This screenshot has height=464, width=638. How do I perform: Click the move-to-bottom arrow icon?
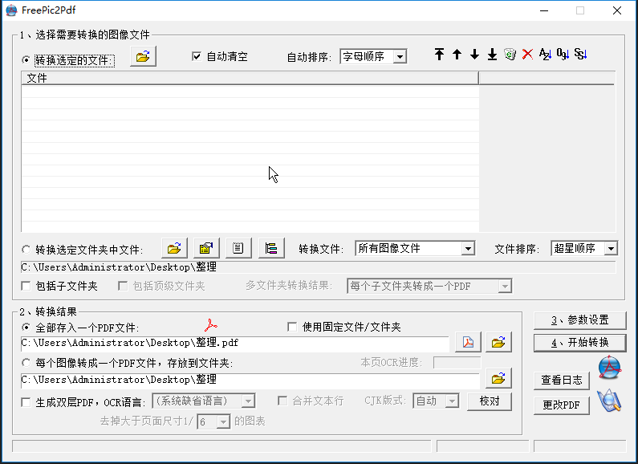tap(492, 55)
